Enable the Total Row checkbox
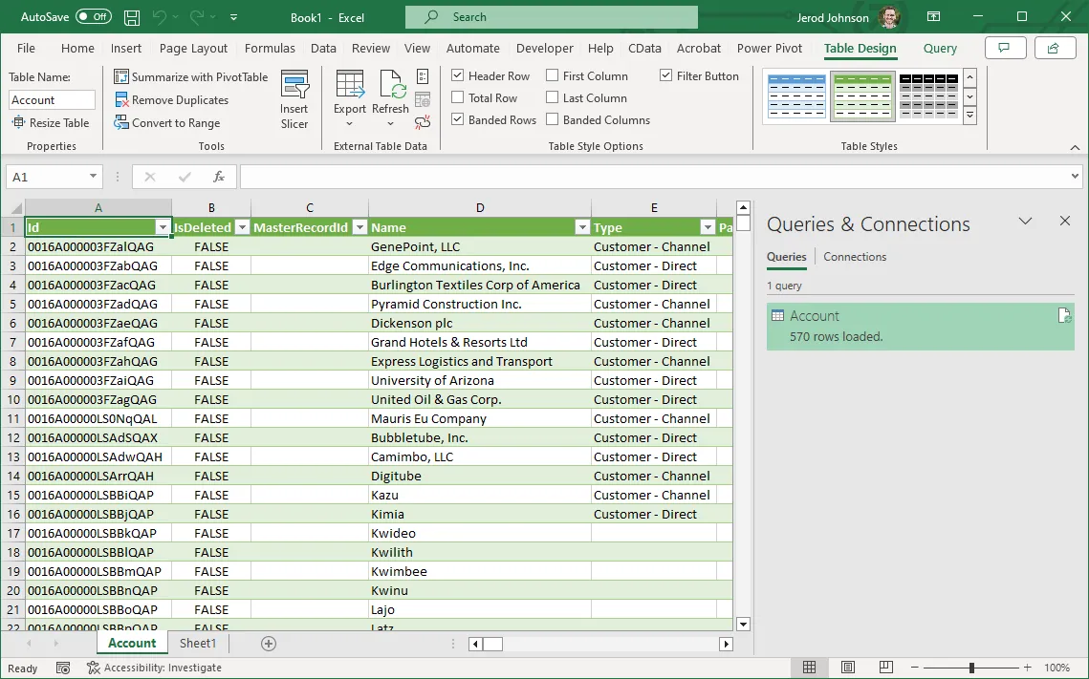The height and width of the screenshot is (679, 1089). 458,98
